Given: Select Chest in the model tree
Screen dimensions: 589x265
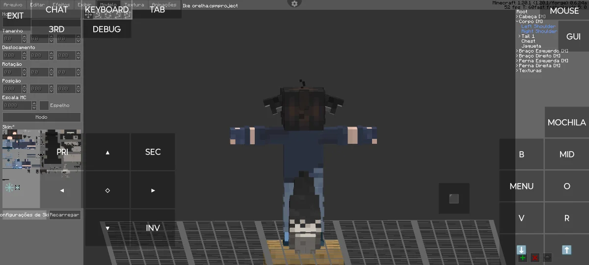Looking at the screenshot, I should coord(529,41).
